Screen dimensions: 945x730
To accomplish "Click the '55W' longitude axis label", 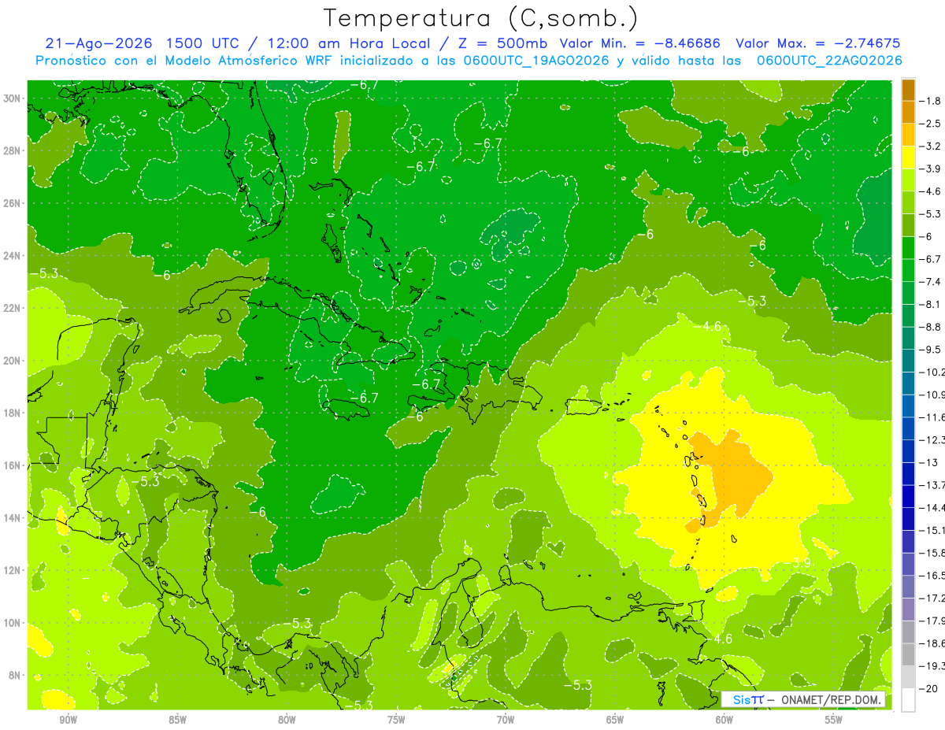I will 834,721.
